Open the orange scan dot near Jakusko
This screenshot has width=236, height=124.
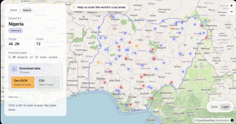tap(172, 28)
